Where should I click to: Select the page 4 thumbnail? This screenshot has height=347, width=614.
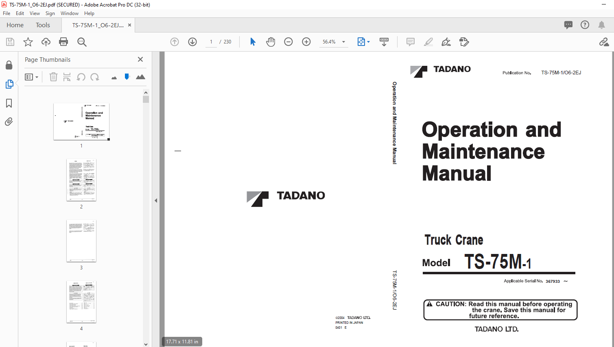coord(81,302)
